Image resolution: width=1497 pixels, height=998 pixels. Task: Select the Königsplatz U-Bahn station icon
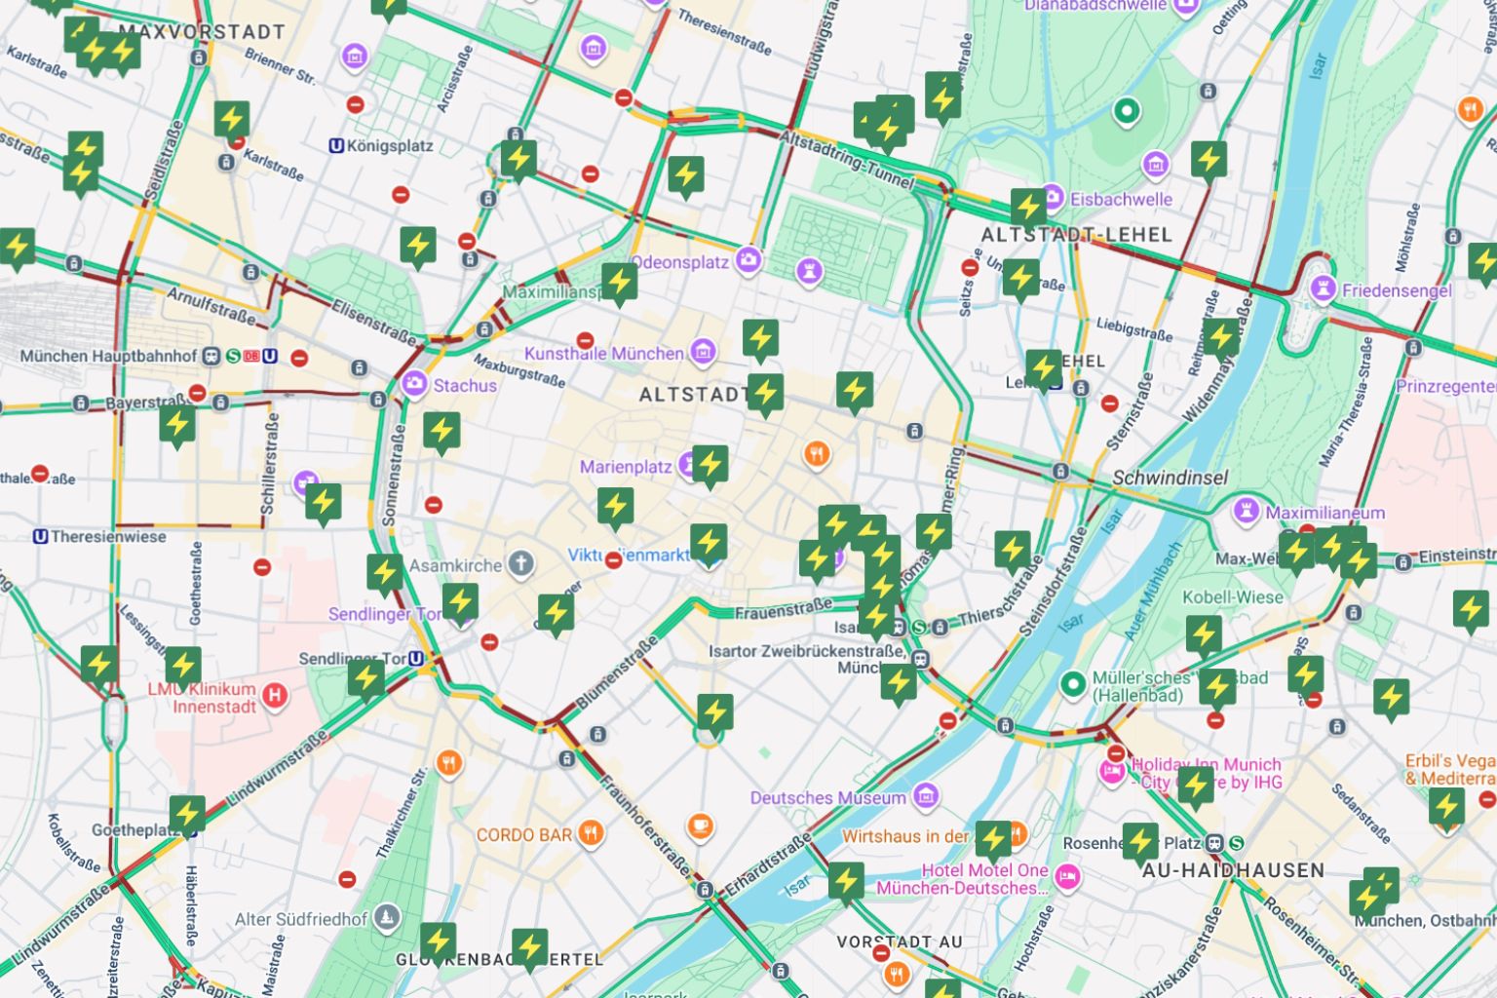pos(336,146)
